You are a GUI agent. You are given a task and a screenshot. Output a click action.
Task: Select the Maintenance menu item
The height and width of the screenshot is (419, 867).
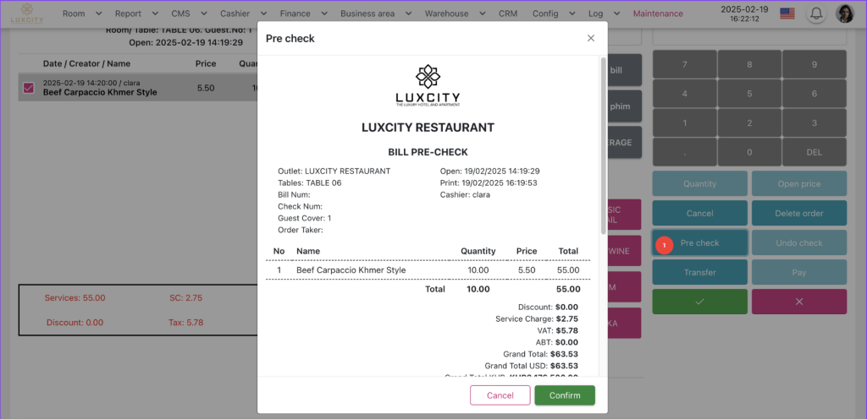coord(658,14)
